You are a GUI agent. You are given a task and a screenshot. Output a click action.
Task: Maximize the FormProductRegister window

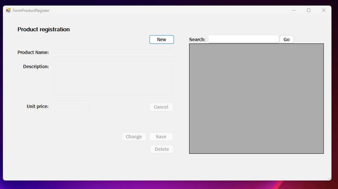point(309,10)
